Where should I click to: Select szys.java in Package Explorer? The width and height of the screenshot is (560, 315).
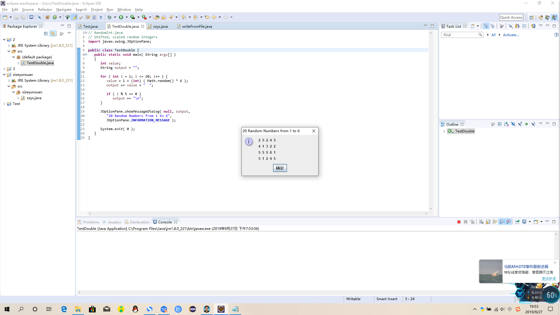34,98
